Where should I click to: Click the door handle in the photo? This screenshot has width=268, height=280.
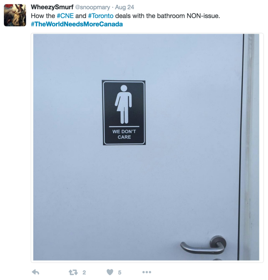click(203, 245)
